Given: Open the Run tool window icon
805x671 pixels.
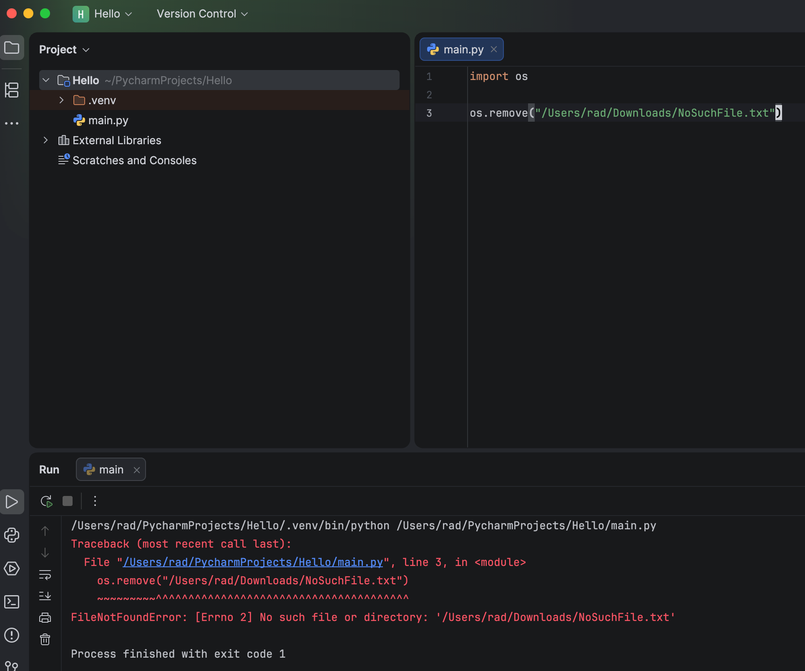Looking at the screenshot, I should 12,502.
